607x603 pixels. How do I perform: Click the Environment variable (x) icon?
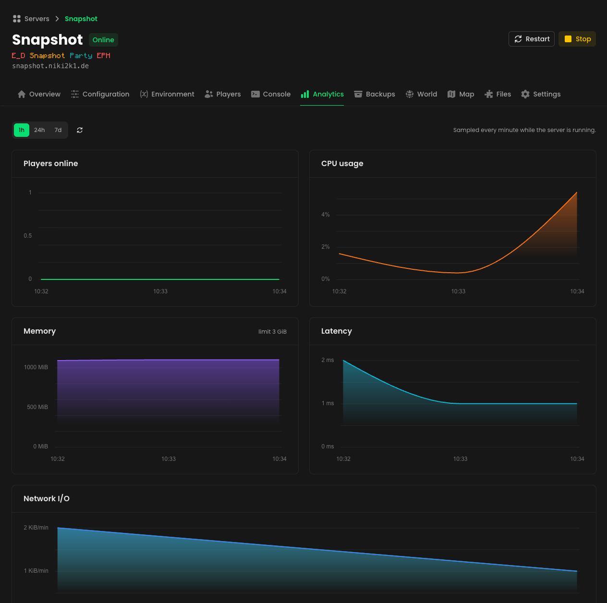click(x=144, y=94)
